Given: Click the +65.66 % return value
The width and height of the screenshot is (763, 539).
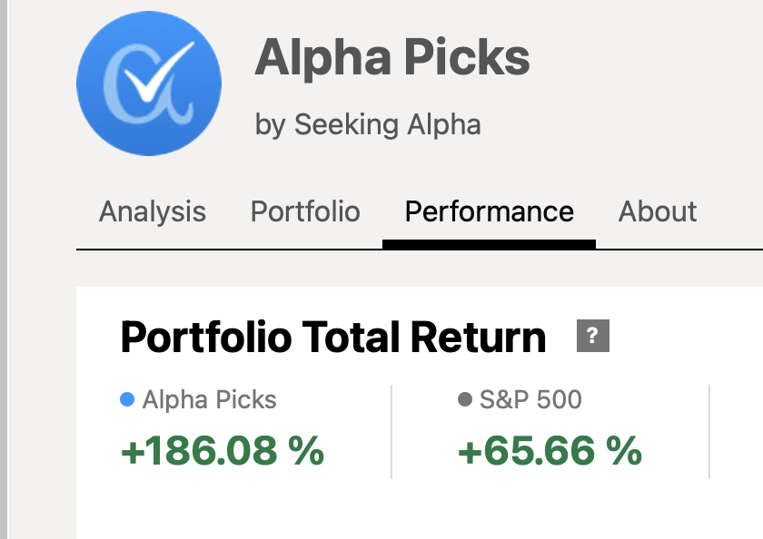Looking at the screenshot, I should tap(550, 451).
